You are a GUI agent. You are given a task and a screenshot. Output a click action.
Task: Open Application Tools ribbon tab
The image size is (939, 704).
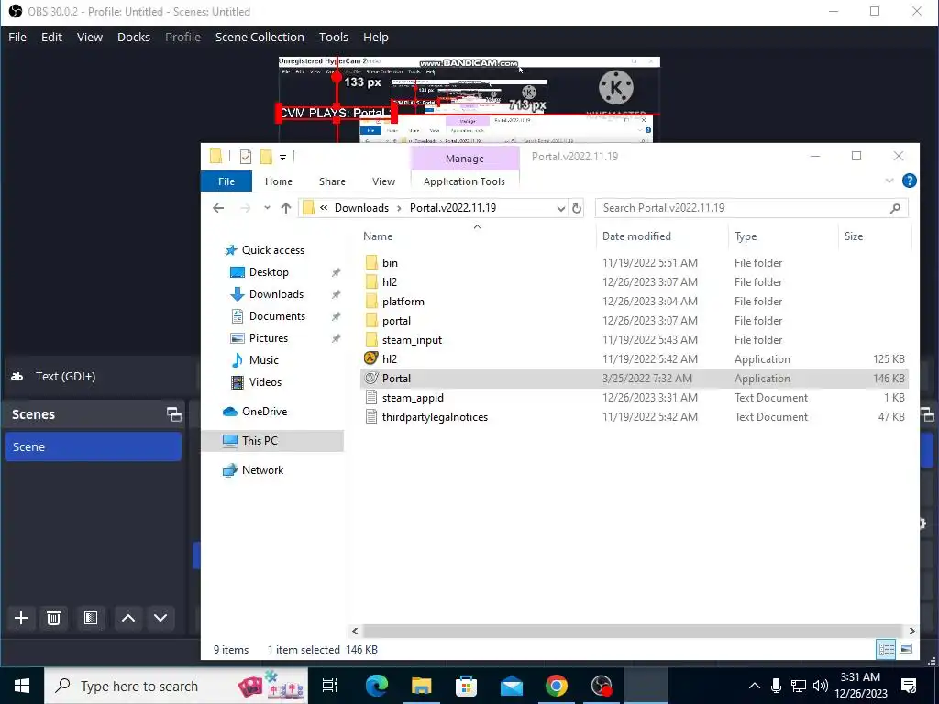click(464, 181)
